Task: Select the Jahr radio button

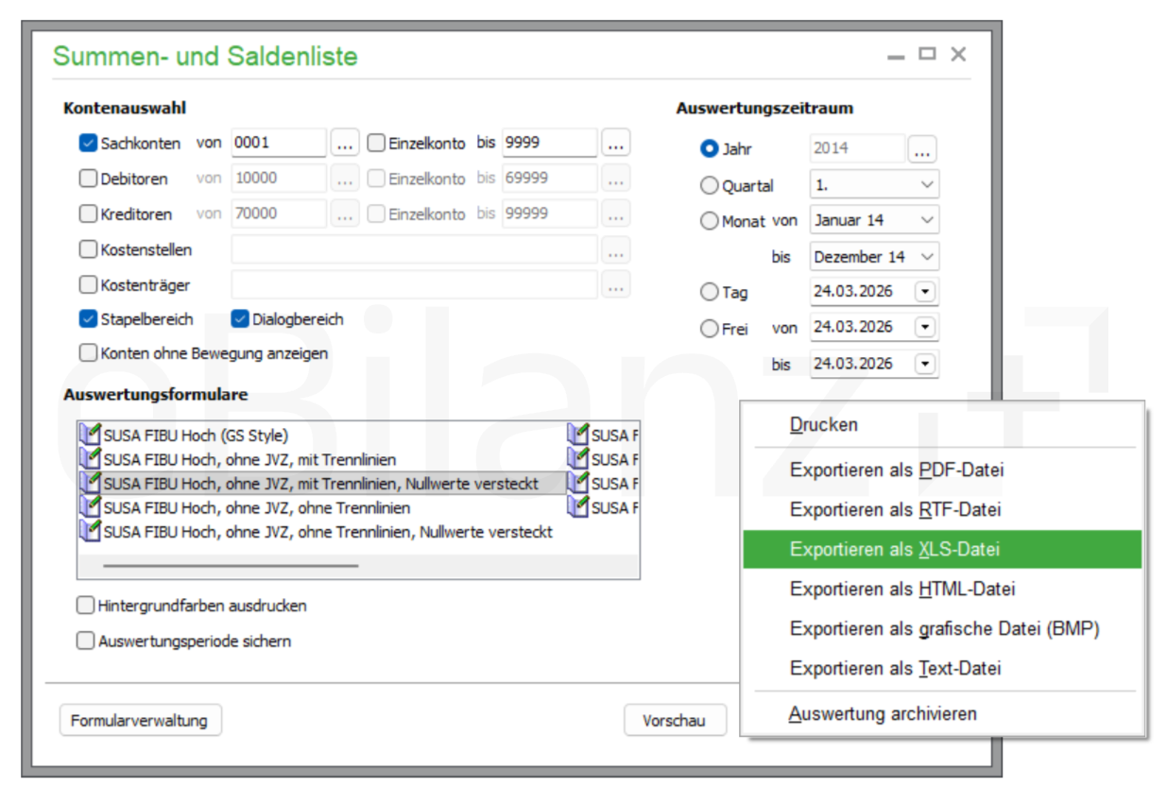Action: [x=709, y=149]
